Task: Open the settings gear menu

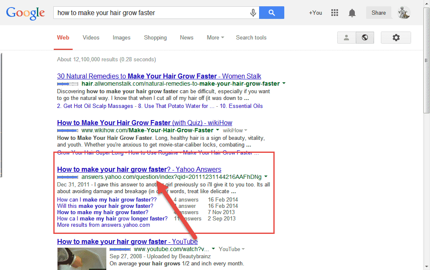Action: tap(396, 37)
